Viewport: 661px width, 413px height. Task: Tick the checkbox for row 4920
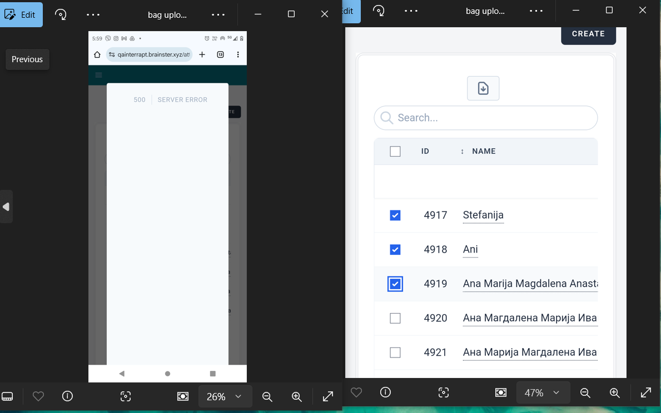tap(395, 318)
